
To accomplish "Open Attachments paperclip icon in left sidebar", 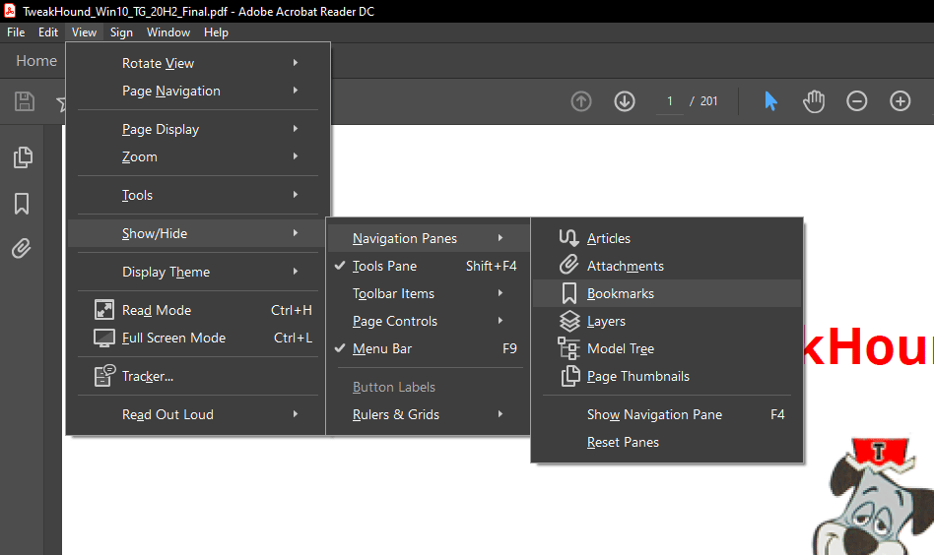I will pyautogui.click(x=22, y=248).
